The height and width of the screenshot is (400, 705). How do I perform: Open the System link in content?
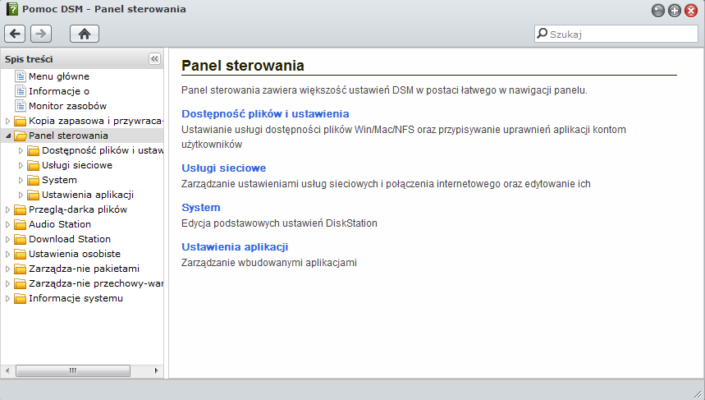[201, 208]
